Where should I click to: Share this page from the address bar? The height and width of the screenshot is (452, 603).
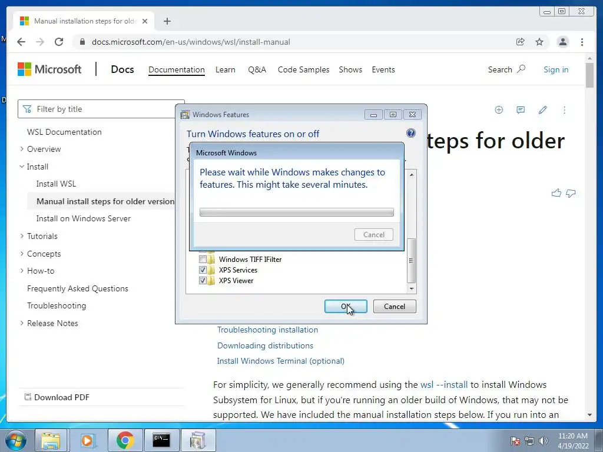coord(521,42)
